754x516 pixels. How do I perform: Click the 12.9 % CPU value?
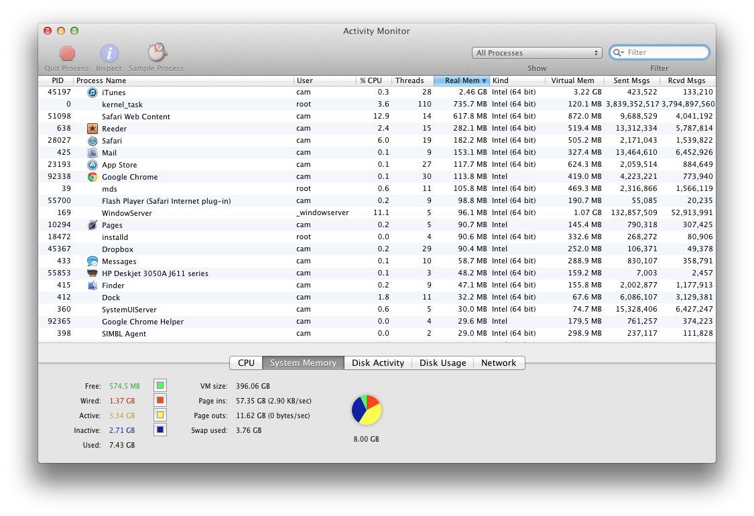click(381, 116)
